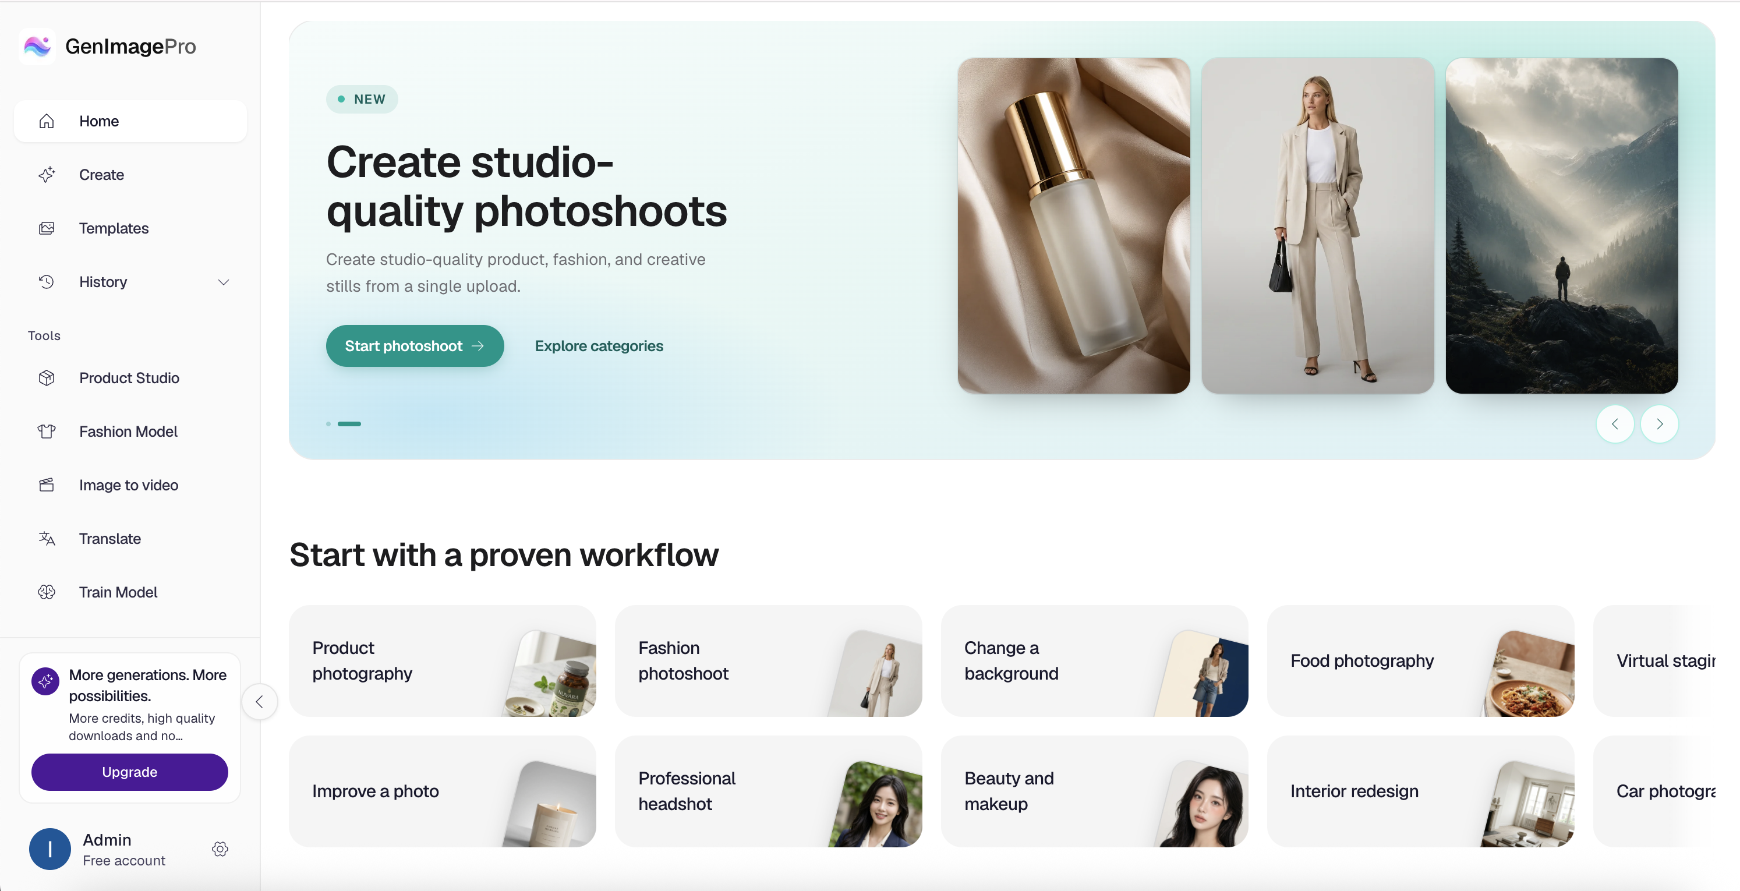Expand the History submenu chevron

point(224,282)
